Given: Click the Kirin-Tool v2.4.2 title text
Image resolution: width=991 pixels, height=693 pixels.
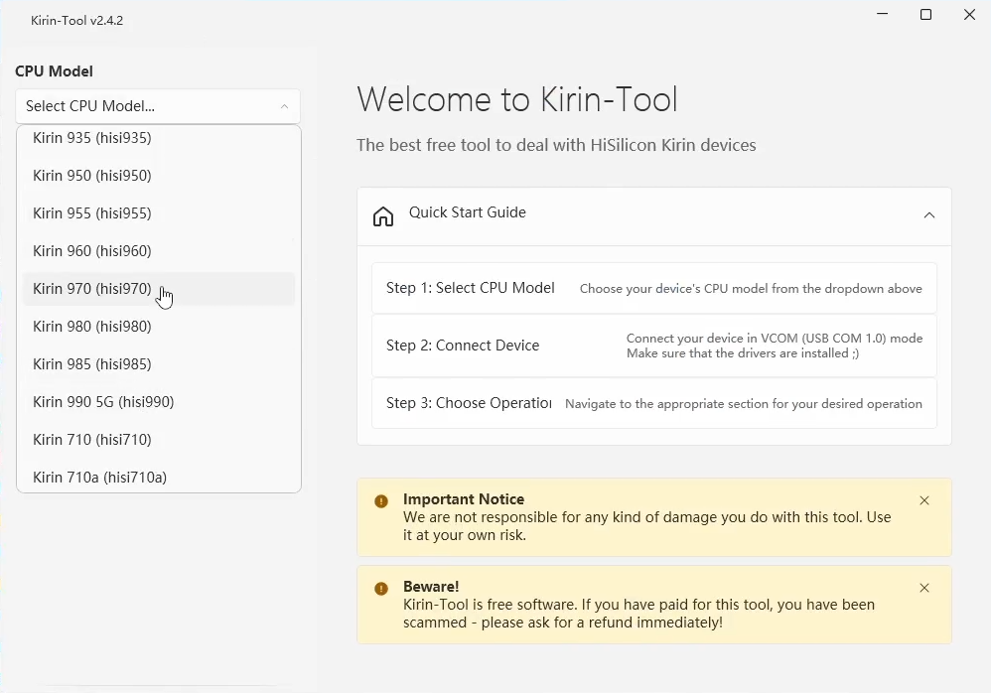Looking at the screenshot, I should click(x=77, y=20).
